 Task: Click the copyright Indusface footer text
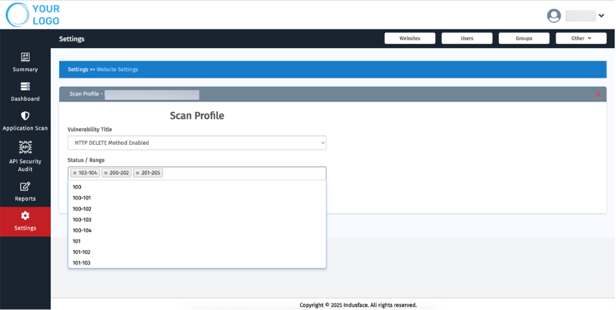(358, 305)
